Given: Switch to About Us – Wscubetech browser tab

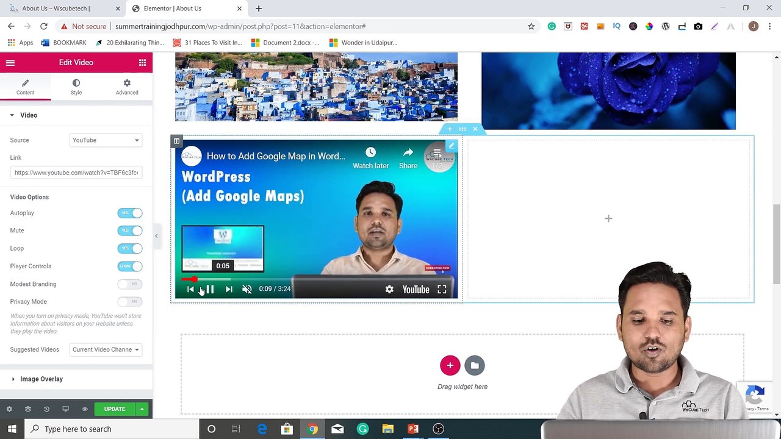Looking at the screenshot, I should 63,9.
